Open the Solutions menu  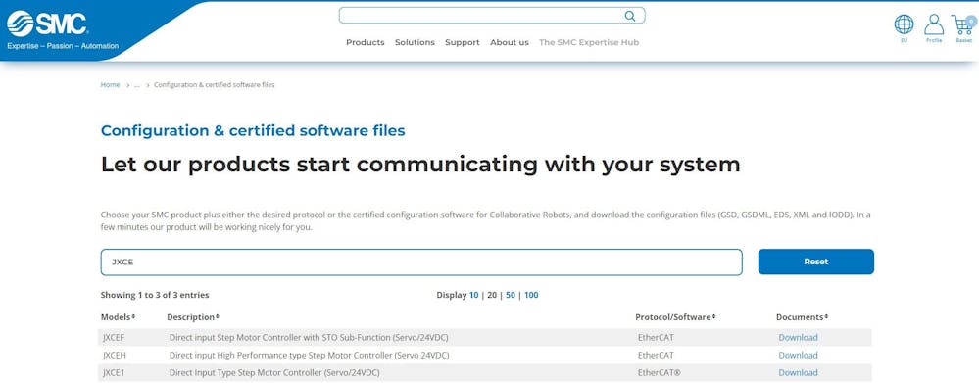point(415,42)
